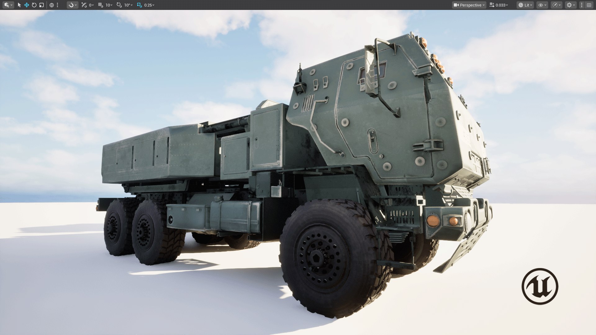596x335 pixels.
Task: Click the viewport layout grid icon
Action: point(589,5)
